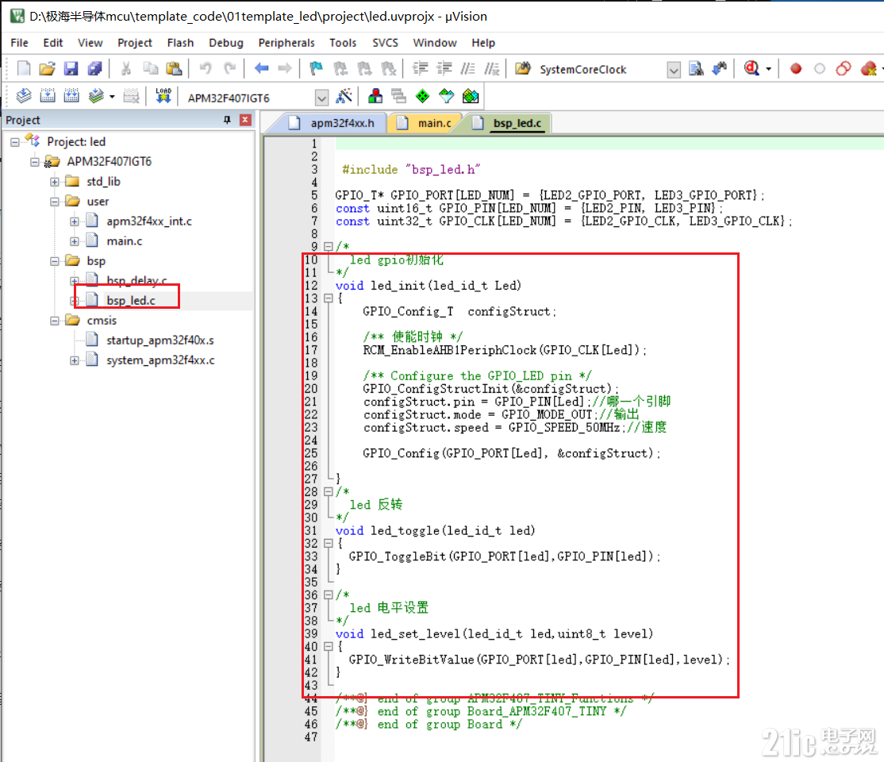This screenshot has height=762, width=884.
Task: Switch to the main.c tab
Action: 427,123
